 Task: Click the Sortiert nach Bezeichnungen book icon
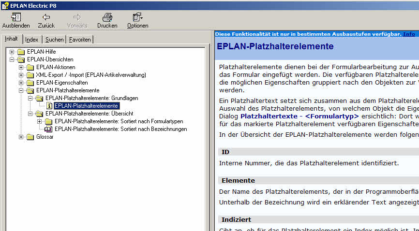pyautogui.click(x=48, y=129)
